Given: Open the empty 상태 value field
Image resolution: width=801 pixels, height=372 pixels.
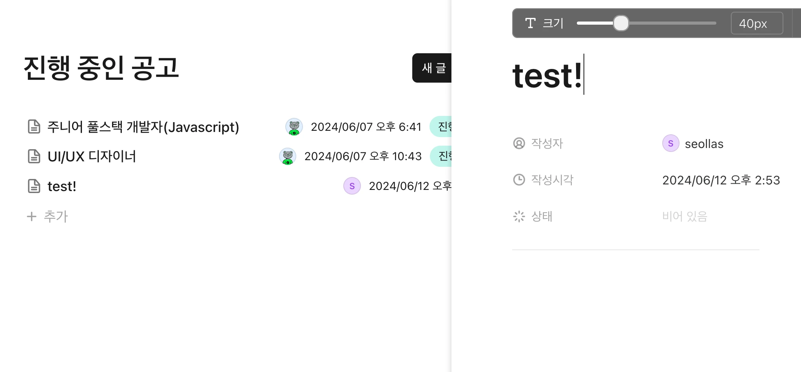Looking at the screenshot, I should tap(685, 216).
